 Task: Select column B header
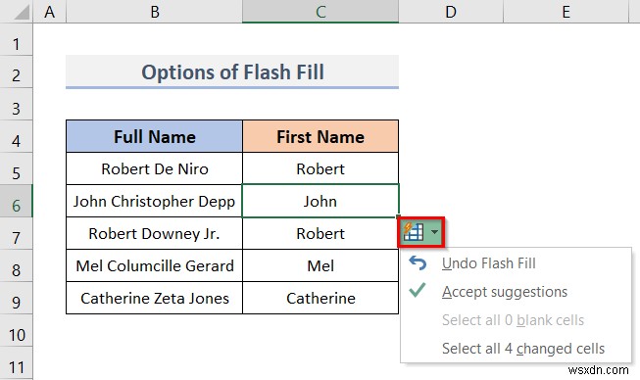click(154, 12)
